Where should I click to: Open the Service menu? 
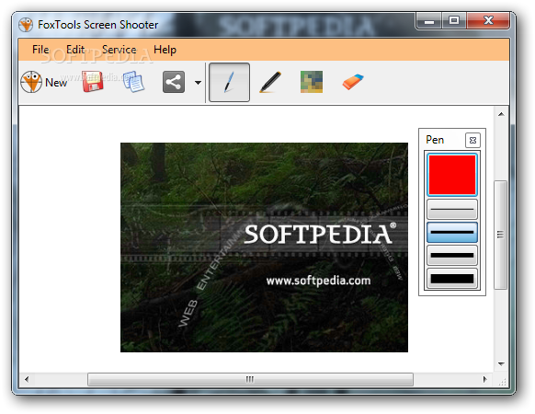(x=120, y=50)
